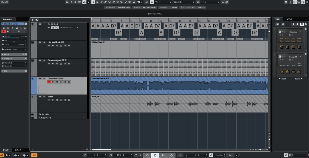Click the Stop button in transport
The height and width of the screenshot is (158, 309).
(x=155, y=155)
